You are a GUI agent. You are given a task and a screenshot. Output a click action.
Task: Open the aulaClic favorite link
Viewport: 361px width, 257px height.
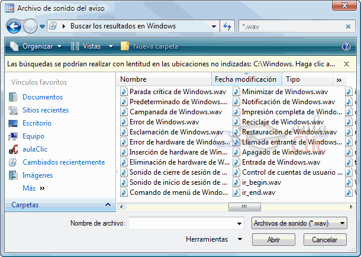click(35, 149)
